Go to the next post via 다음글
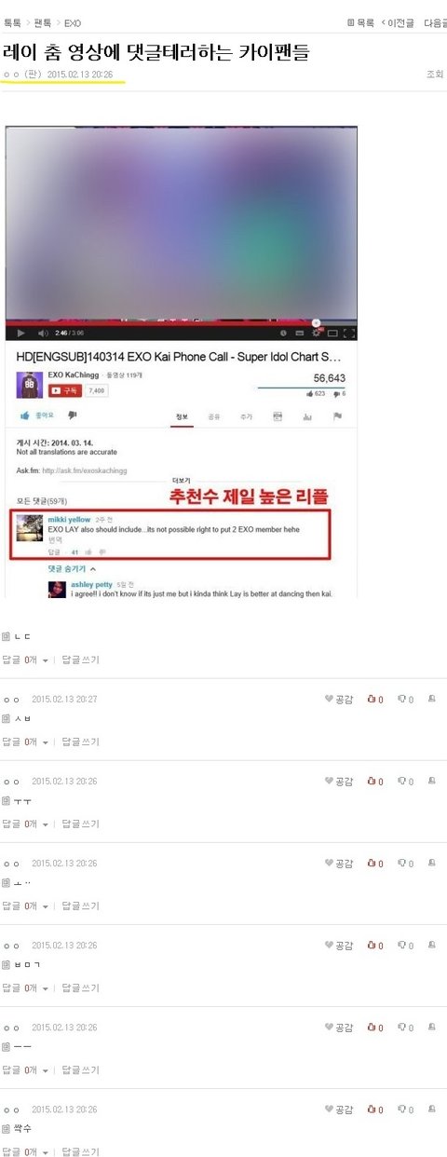The image size is (447, 1157). [435, 22]
